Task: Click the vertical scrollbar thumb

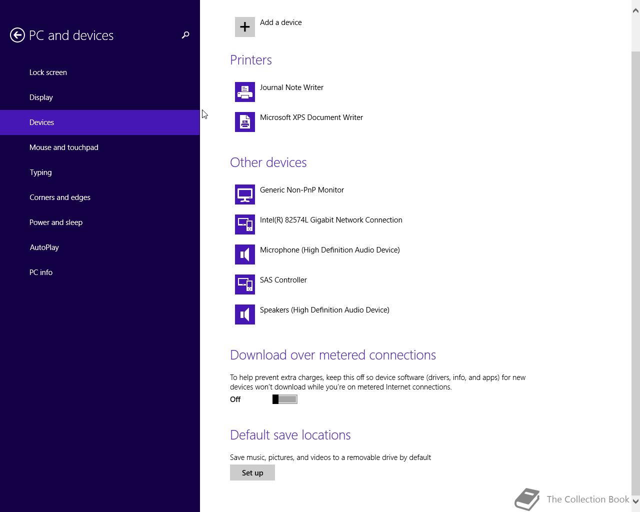Action: click(635, 272)
